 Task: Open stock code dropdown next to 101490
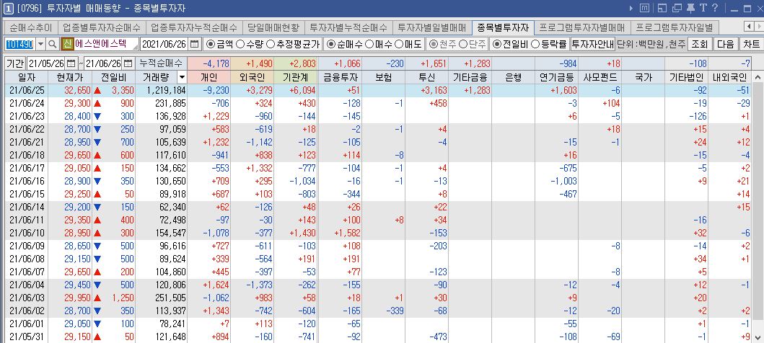coord(40,44)
